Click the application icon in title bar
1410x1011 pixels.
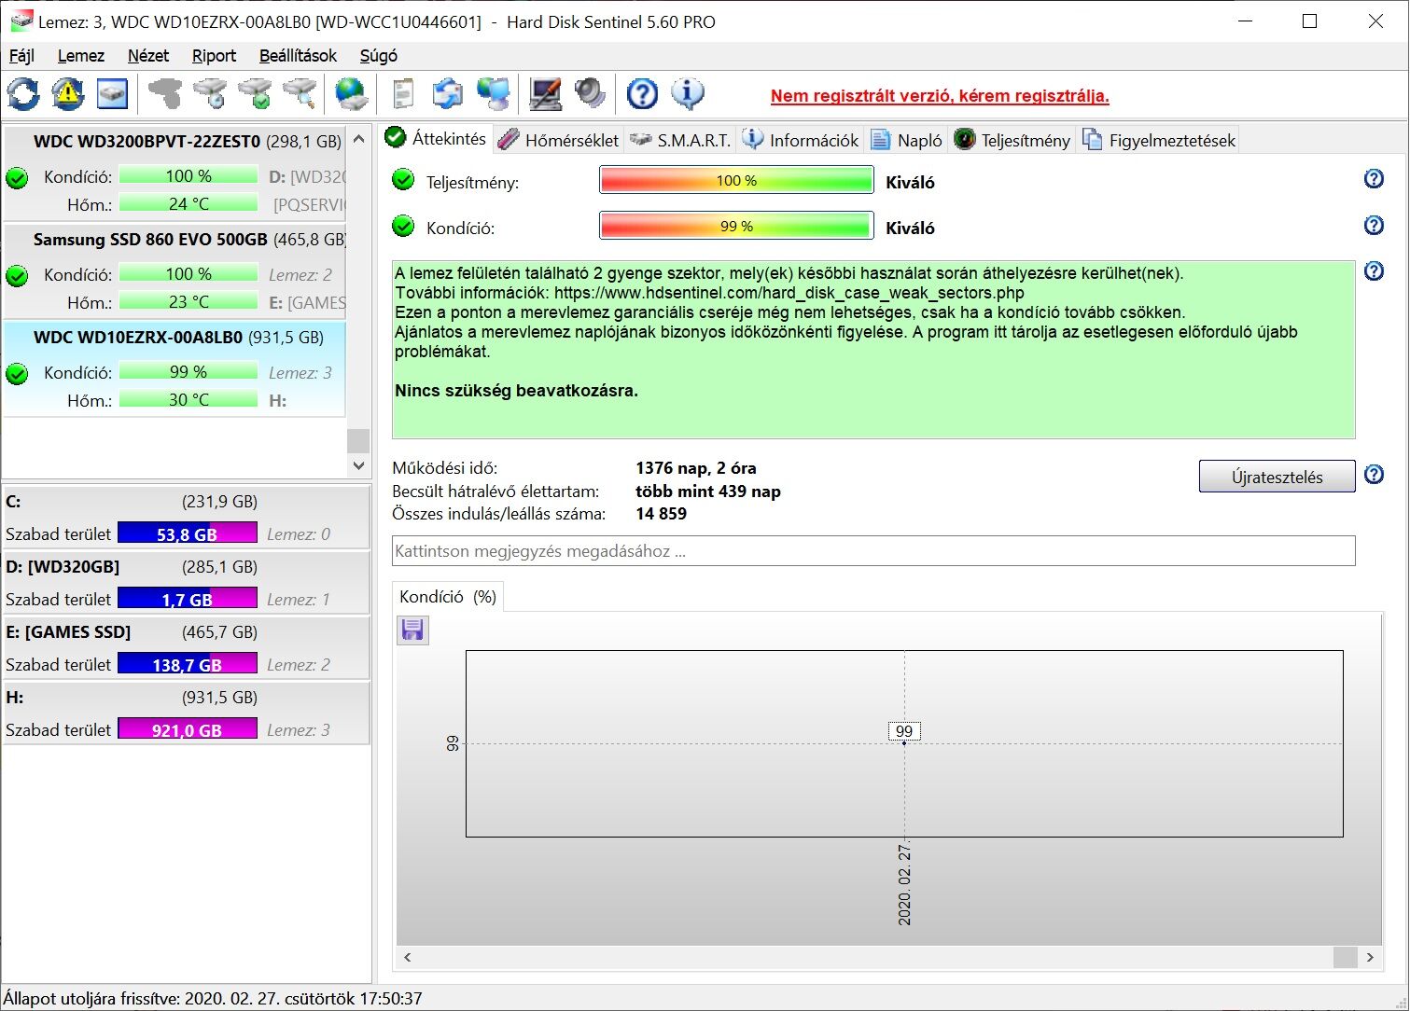pyautogui.click(x=21, y=21)
